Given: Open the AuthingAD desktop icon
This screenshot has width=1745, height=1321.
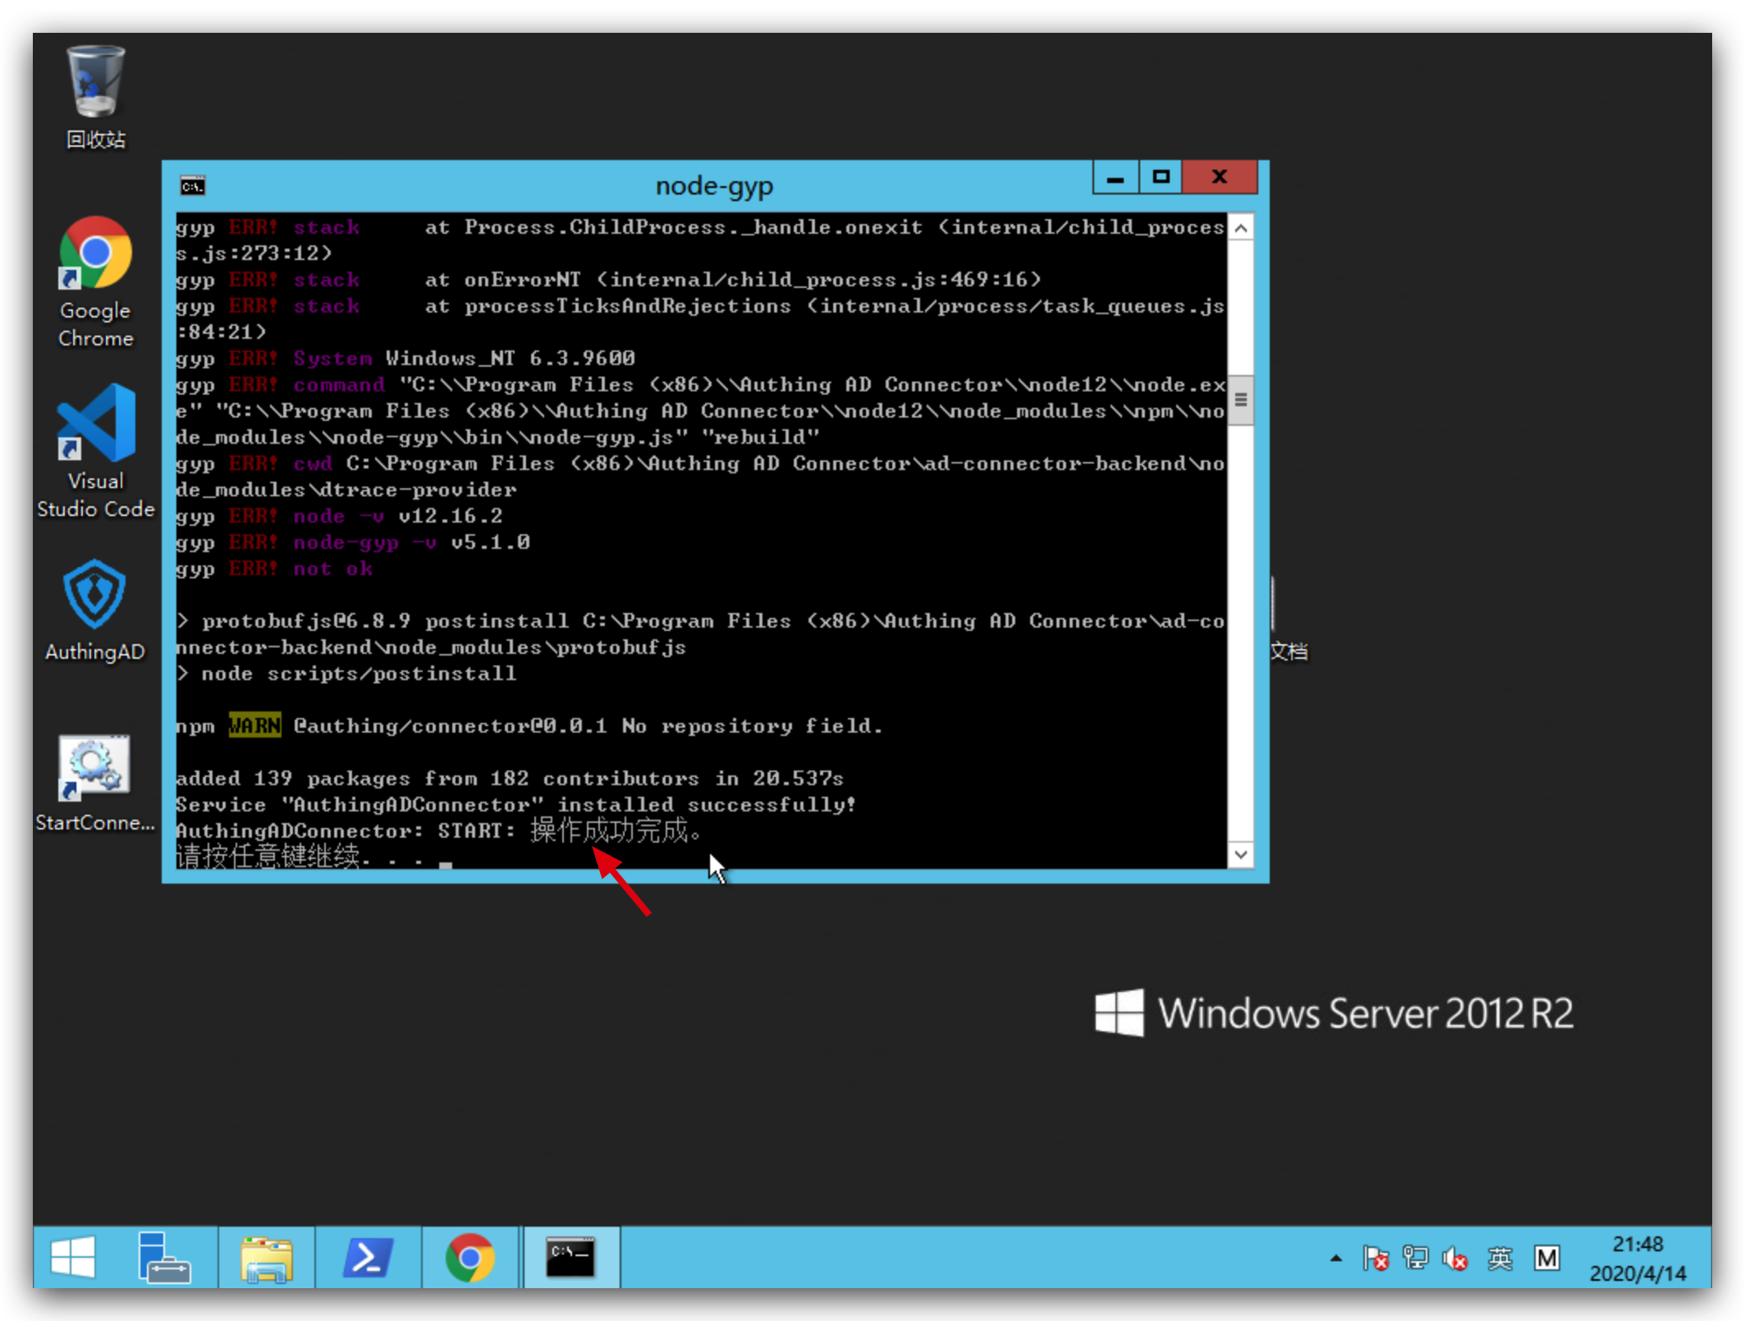Looking at the screenshot, I should (x=95, y=595).
